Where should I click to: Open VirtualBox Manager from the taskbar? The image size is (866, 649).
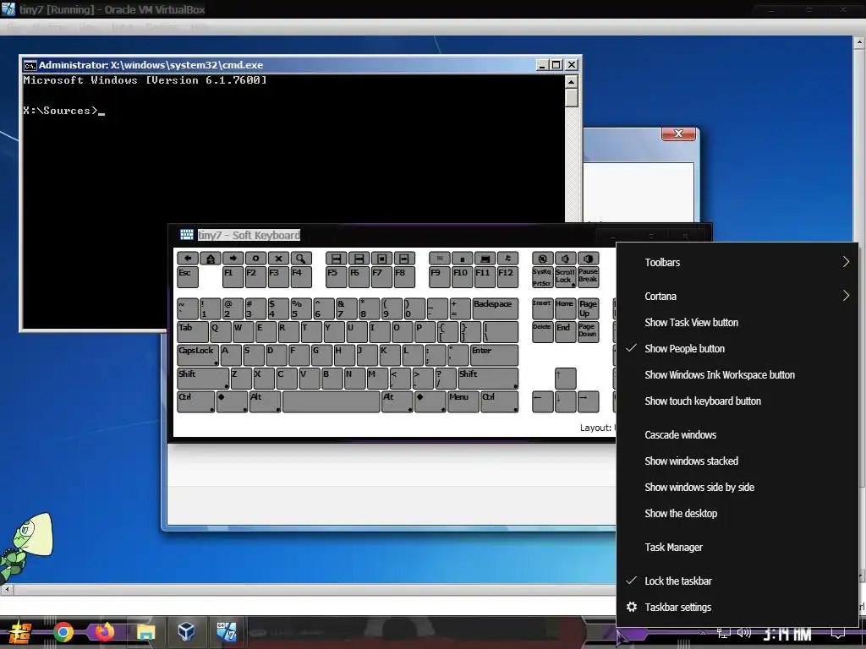[186, 631]
